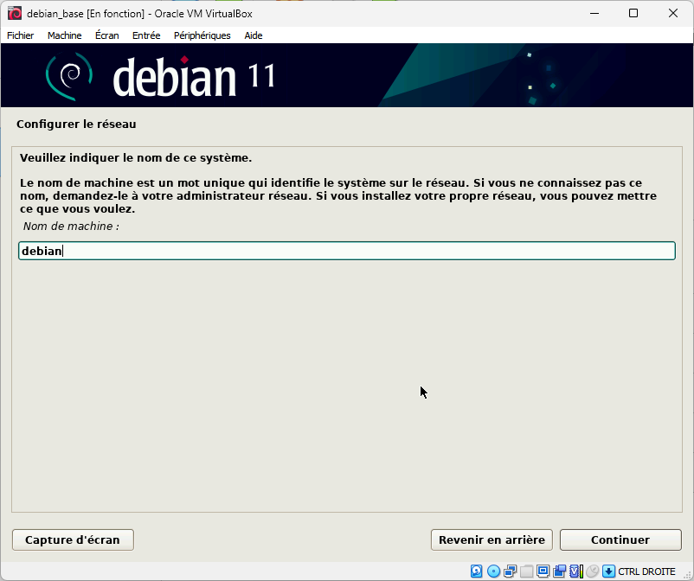Click the display settings status icon
This screenshot has height=581, width=694.
click(543, 571)
